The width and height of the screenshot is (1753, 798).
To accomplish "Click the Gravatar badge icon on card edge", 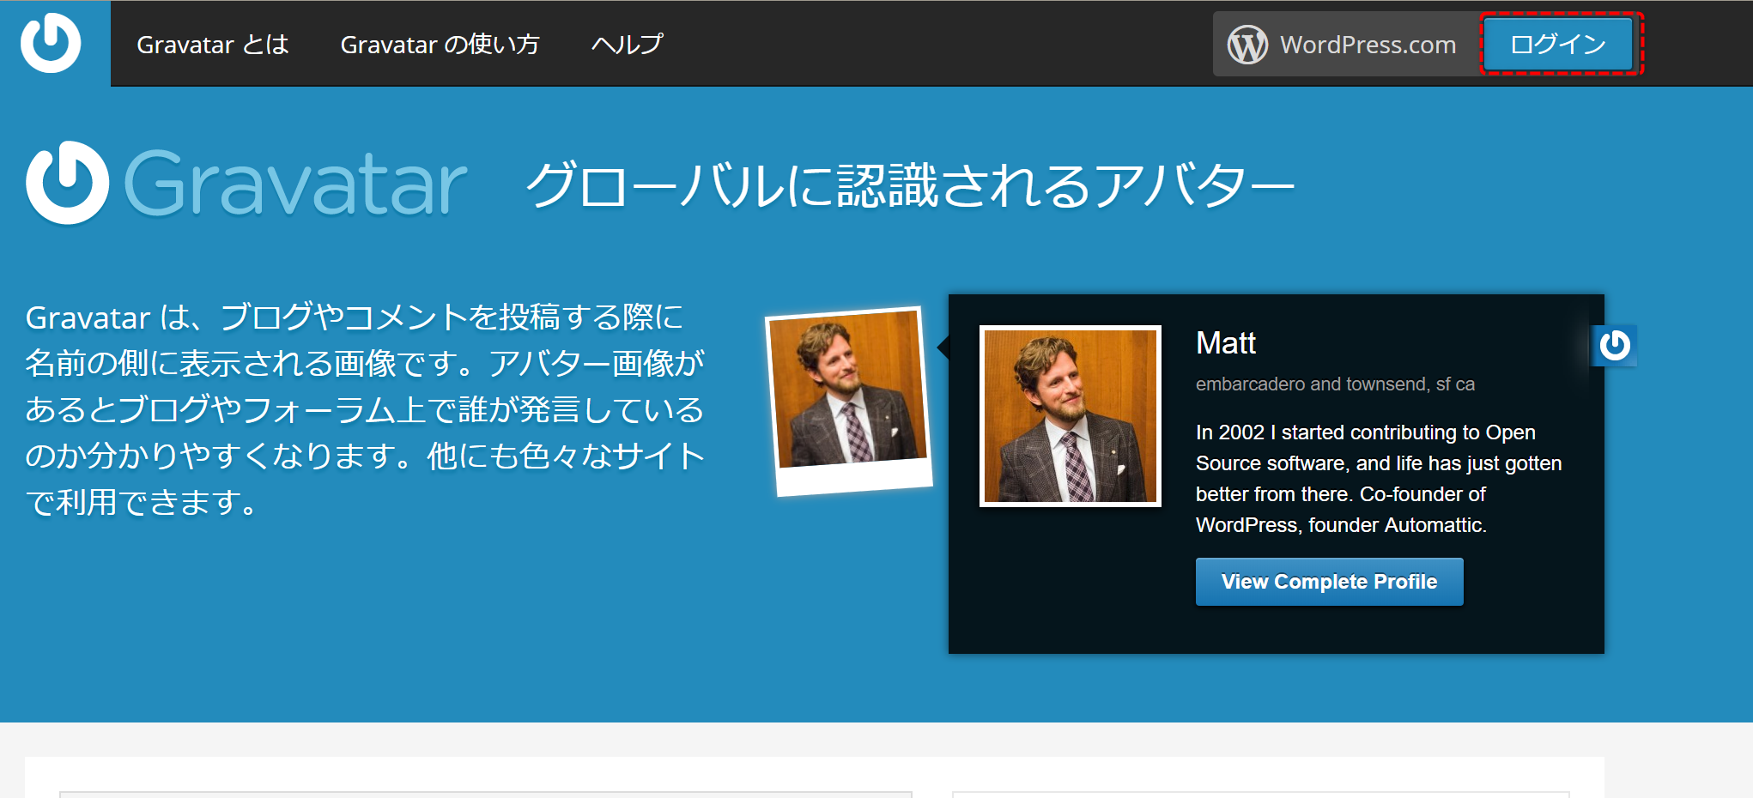I will tap(1615, 346).
